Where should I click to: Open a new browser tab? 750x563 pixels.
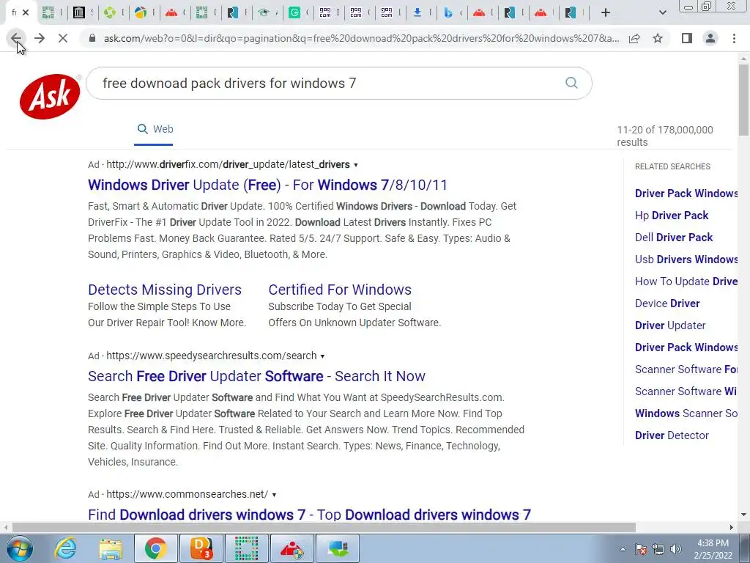[x=606, y=13]
